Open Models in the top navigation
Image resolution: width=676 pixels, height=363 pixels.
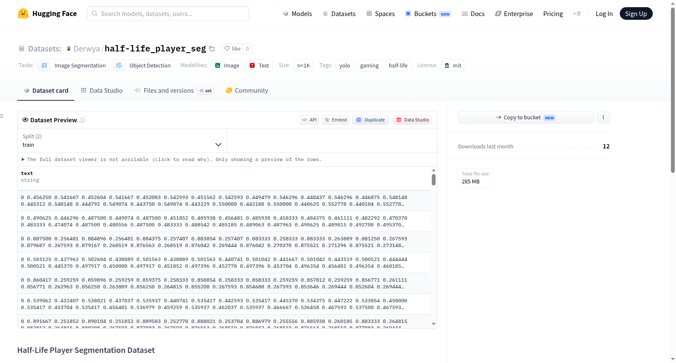click(x=297, y=13)
